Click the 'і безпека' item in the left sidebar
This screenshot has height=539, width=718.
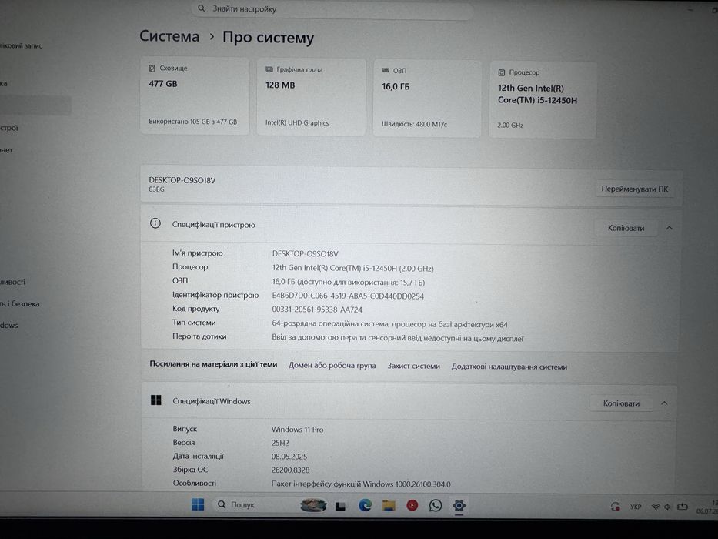[x=21, y=303]
